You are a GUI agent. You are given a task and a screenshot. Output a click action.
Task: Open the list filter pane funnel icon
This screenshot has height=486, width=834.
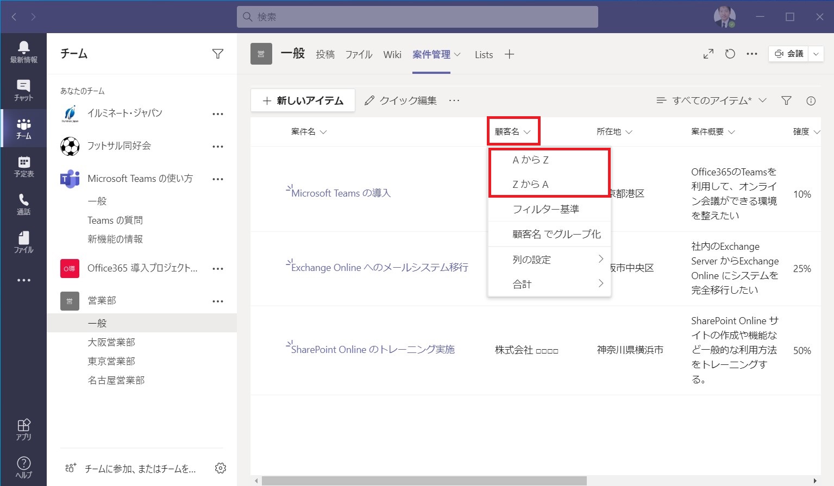[786, 100]
